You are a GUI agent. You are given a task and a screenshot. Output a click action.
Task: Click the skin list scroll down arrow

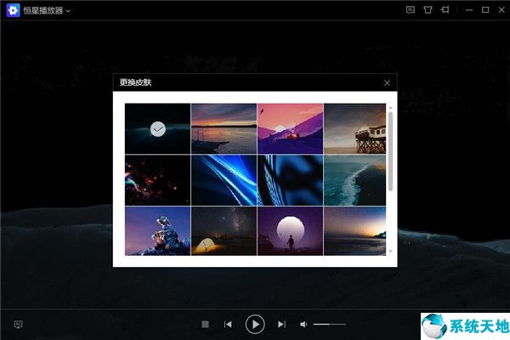[x=391, y=252]
